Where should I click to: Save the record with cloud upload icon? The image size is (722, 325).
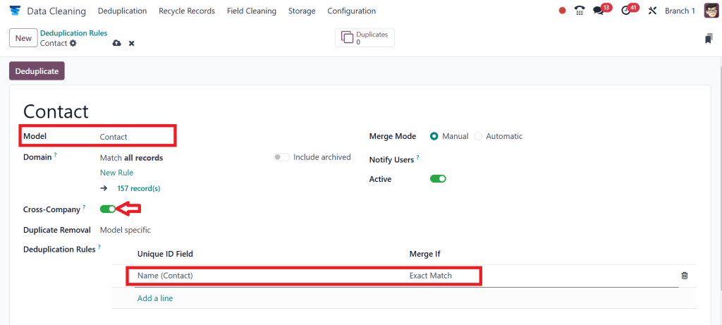point(117,43)
